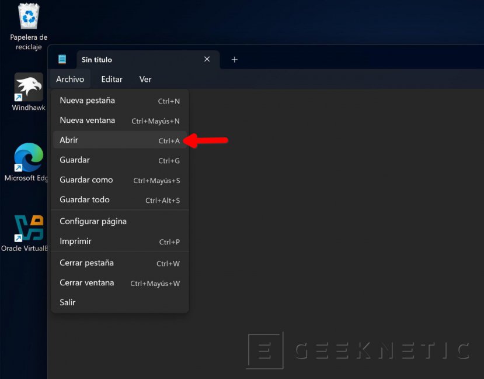Add a new tab with plus button
Image resolution: width=484 pixels, height=379 pixels.
tap(234, 59)
